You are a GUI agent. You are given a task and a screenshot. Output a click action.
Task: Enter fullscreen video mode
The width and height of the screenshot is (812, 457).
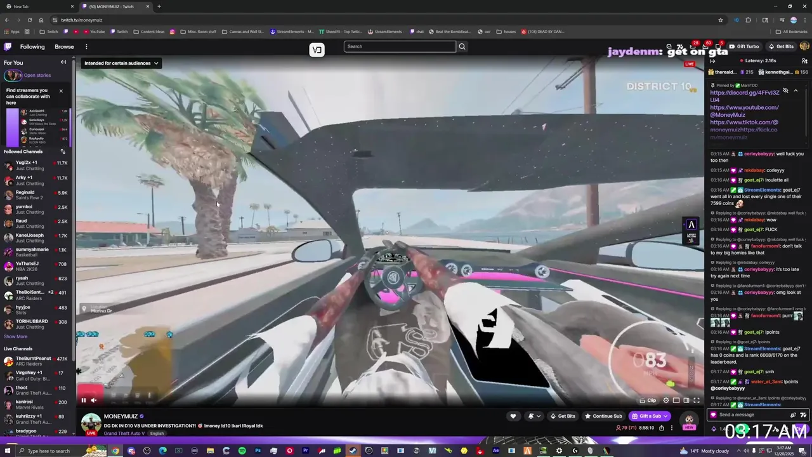697,401
